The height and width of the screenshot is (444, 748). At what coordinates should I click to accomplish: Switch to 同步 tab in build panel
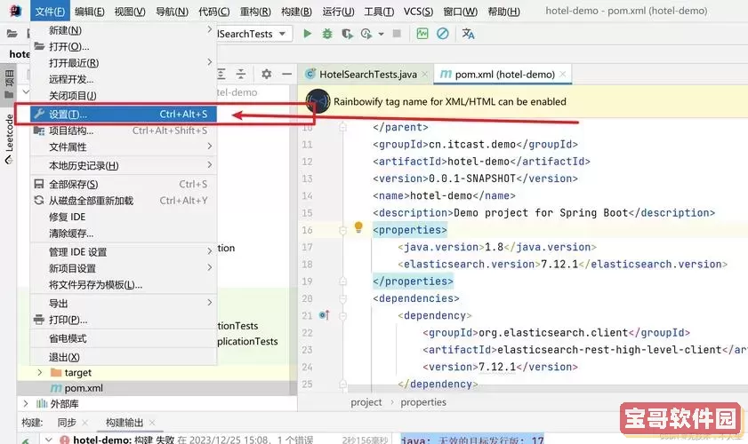[67, 423]
